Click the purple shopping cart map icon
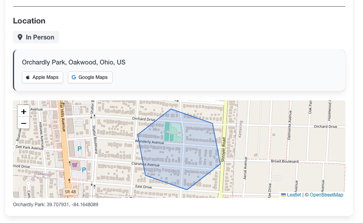The height and width of the screenshot is (223, 363). point(74,165)
